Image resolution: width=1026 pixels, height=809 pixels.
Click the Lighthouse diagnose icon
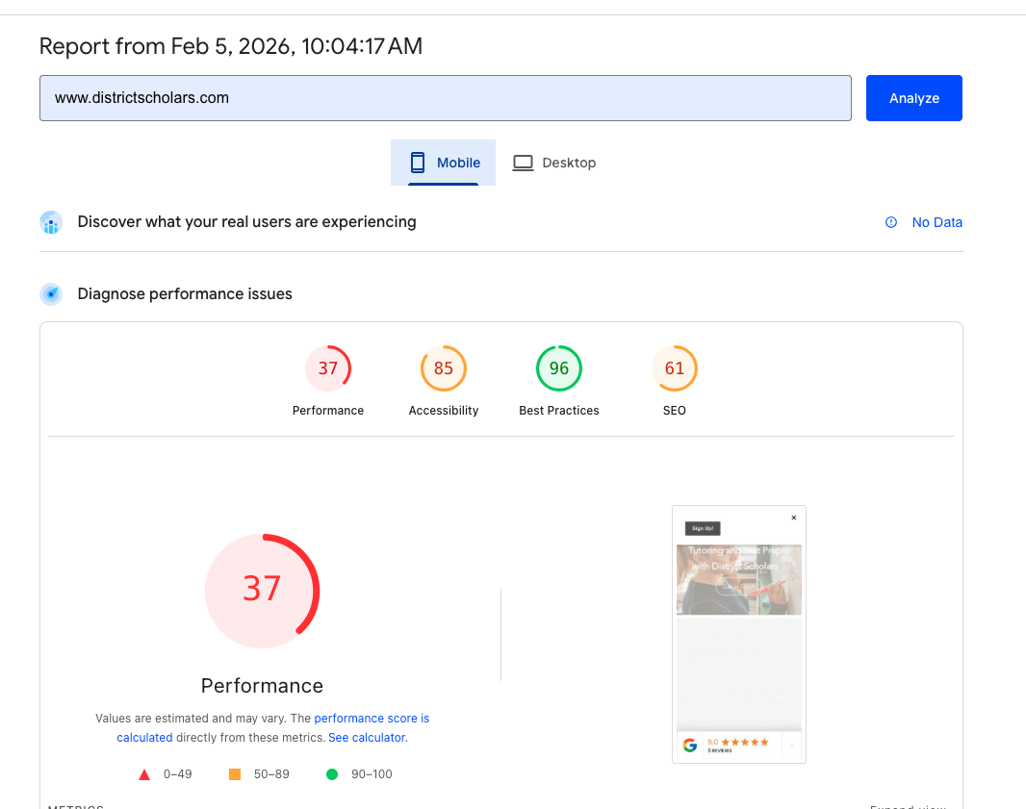click(x=50, y=293)
